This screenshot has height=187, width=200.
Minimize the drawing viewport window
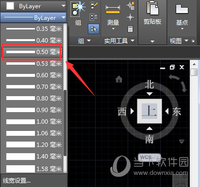click(x=163, y=68)
